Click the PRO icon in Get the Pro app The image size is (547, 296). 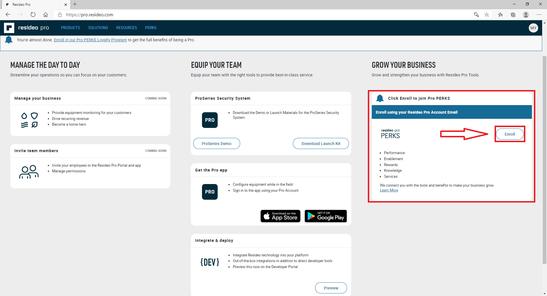210,192
